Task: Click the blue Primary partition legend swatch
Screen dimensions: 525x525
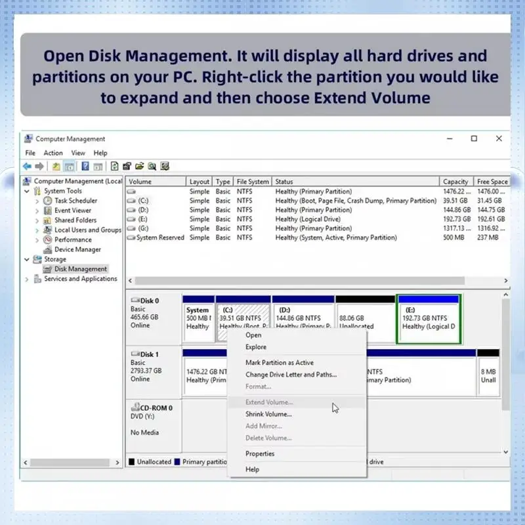Action: 177,462
